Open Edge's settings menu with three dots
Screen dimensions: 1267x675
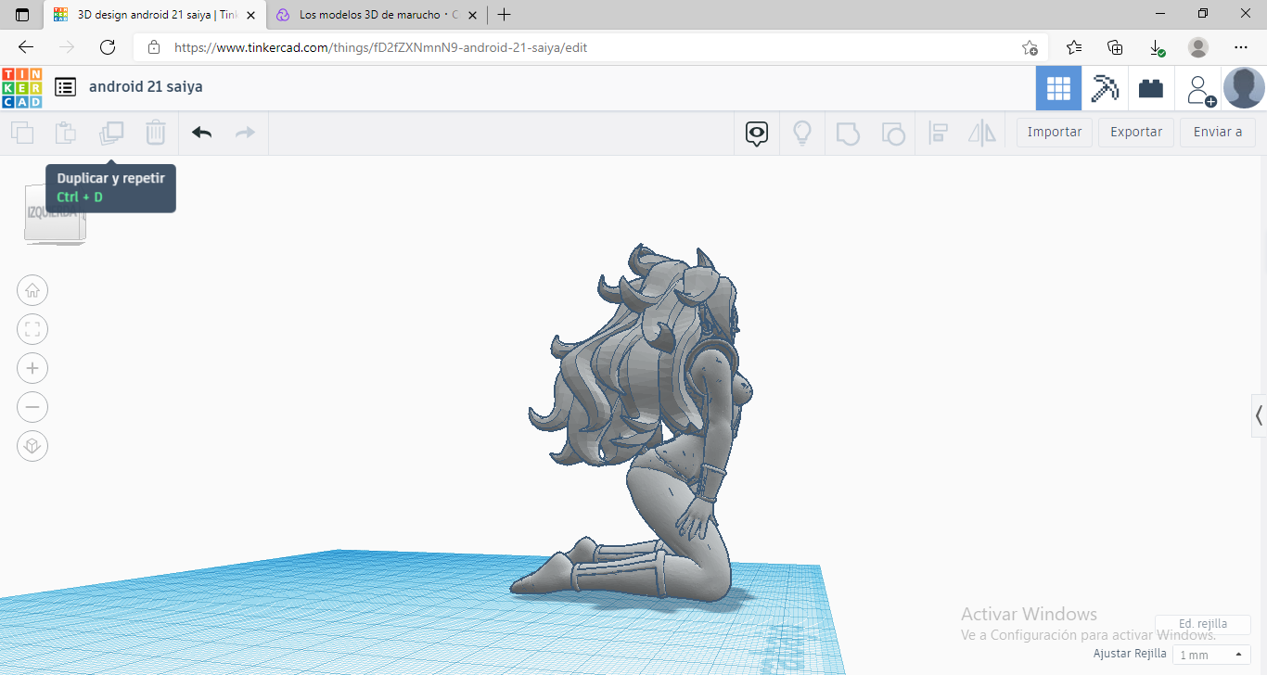(x=1243, y=47)
